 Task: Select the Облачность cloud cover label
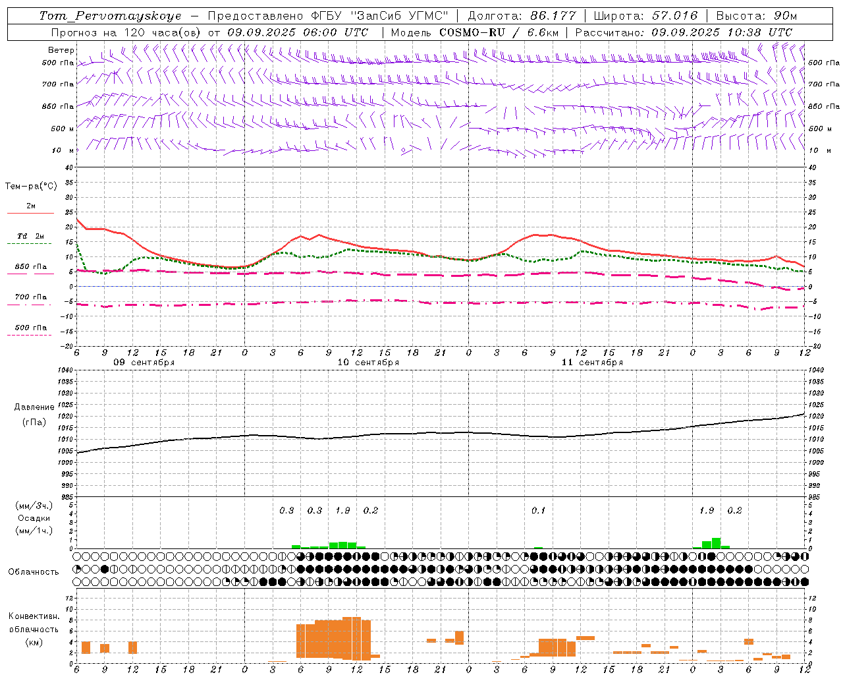(34, 572)
